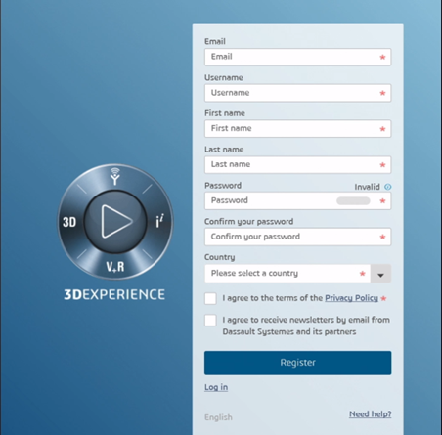
Task: Click the Invalid password status text
Action: coord(367,187)
